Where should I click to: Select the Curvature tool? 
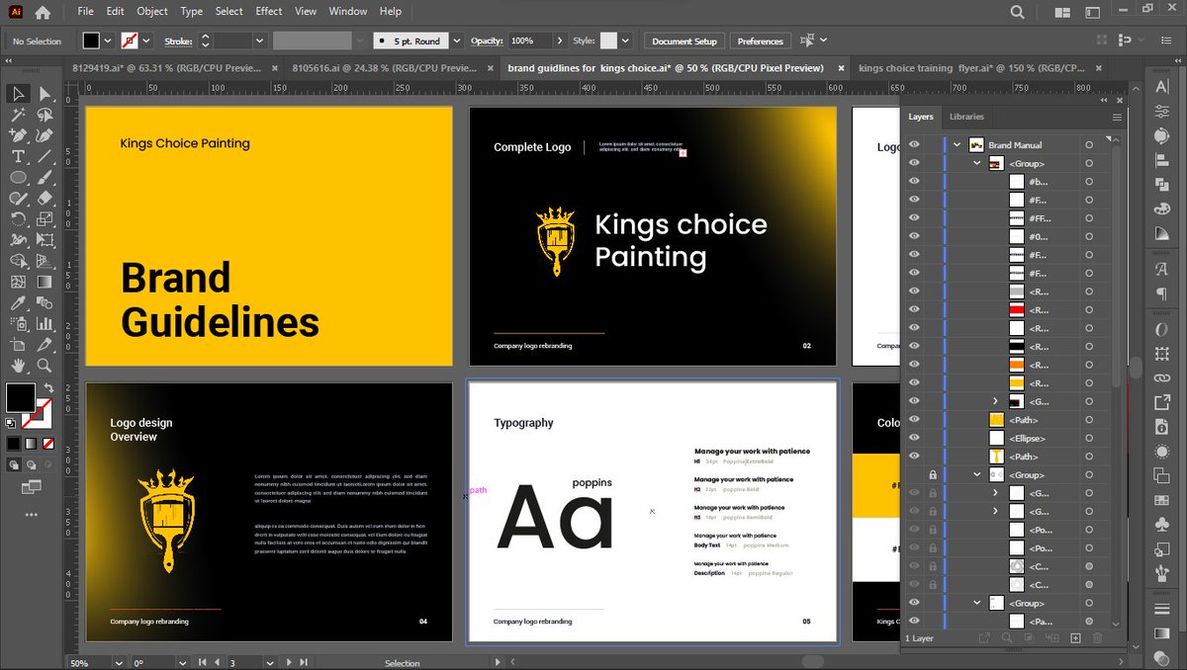pos(45,135)
